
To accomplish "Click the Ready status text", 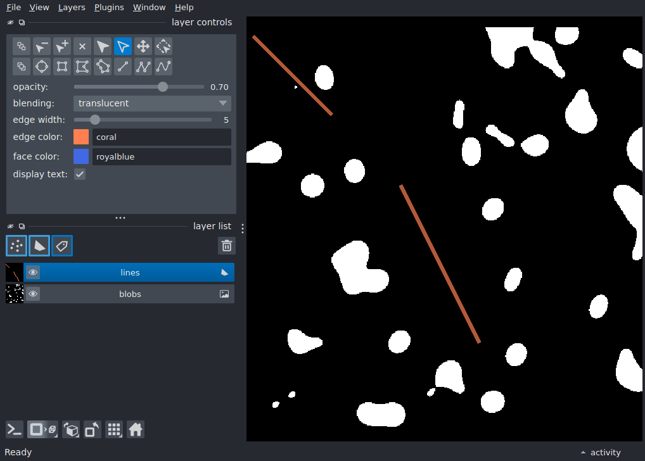I will [18, 452].
